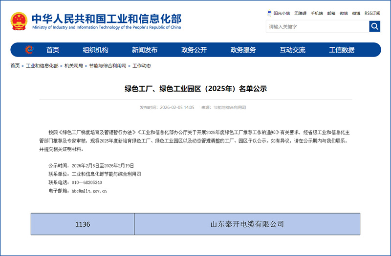Go to 政务公开 section
Viewport: 391px width, 256px height.
click(x=194, y=50)
